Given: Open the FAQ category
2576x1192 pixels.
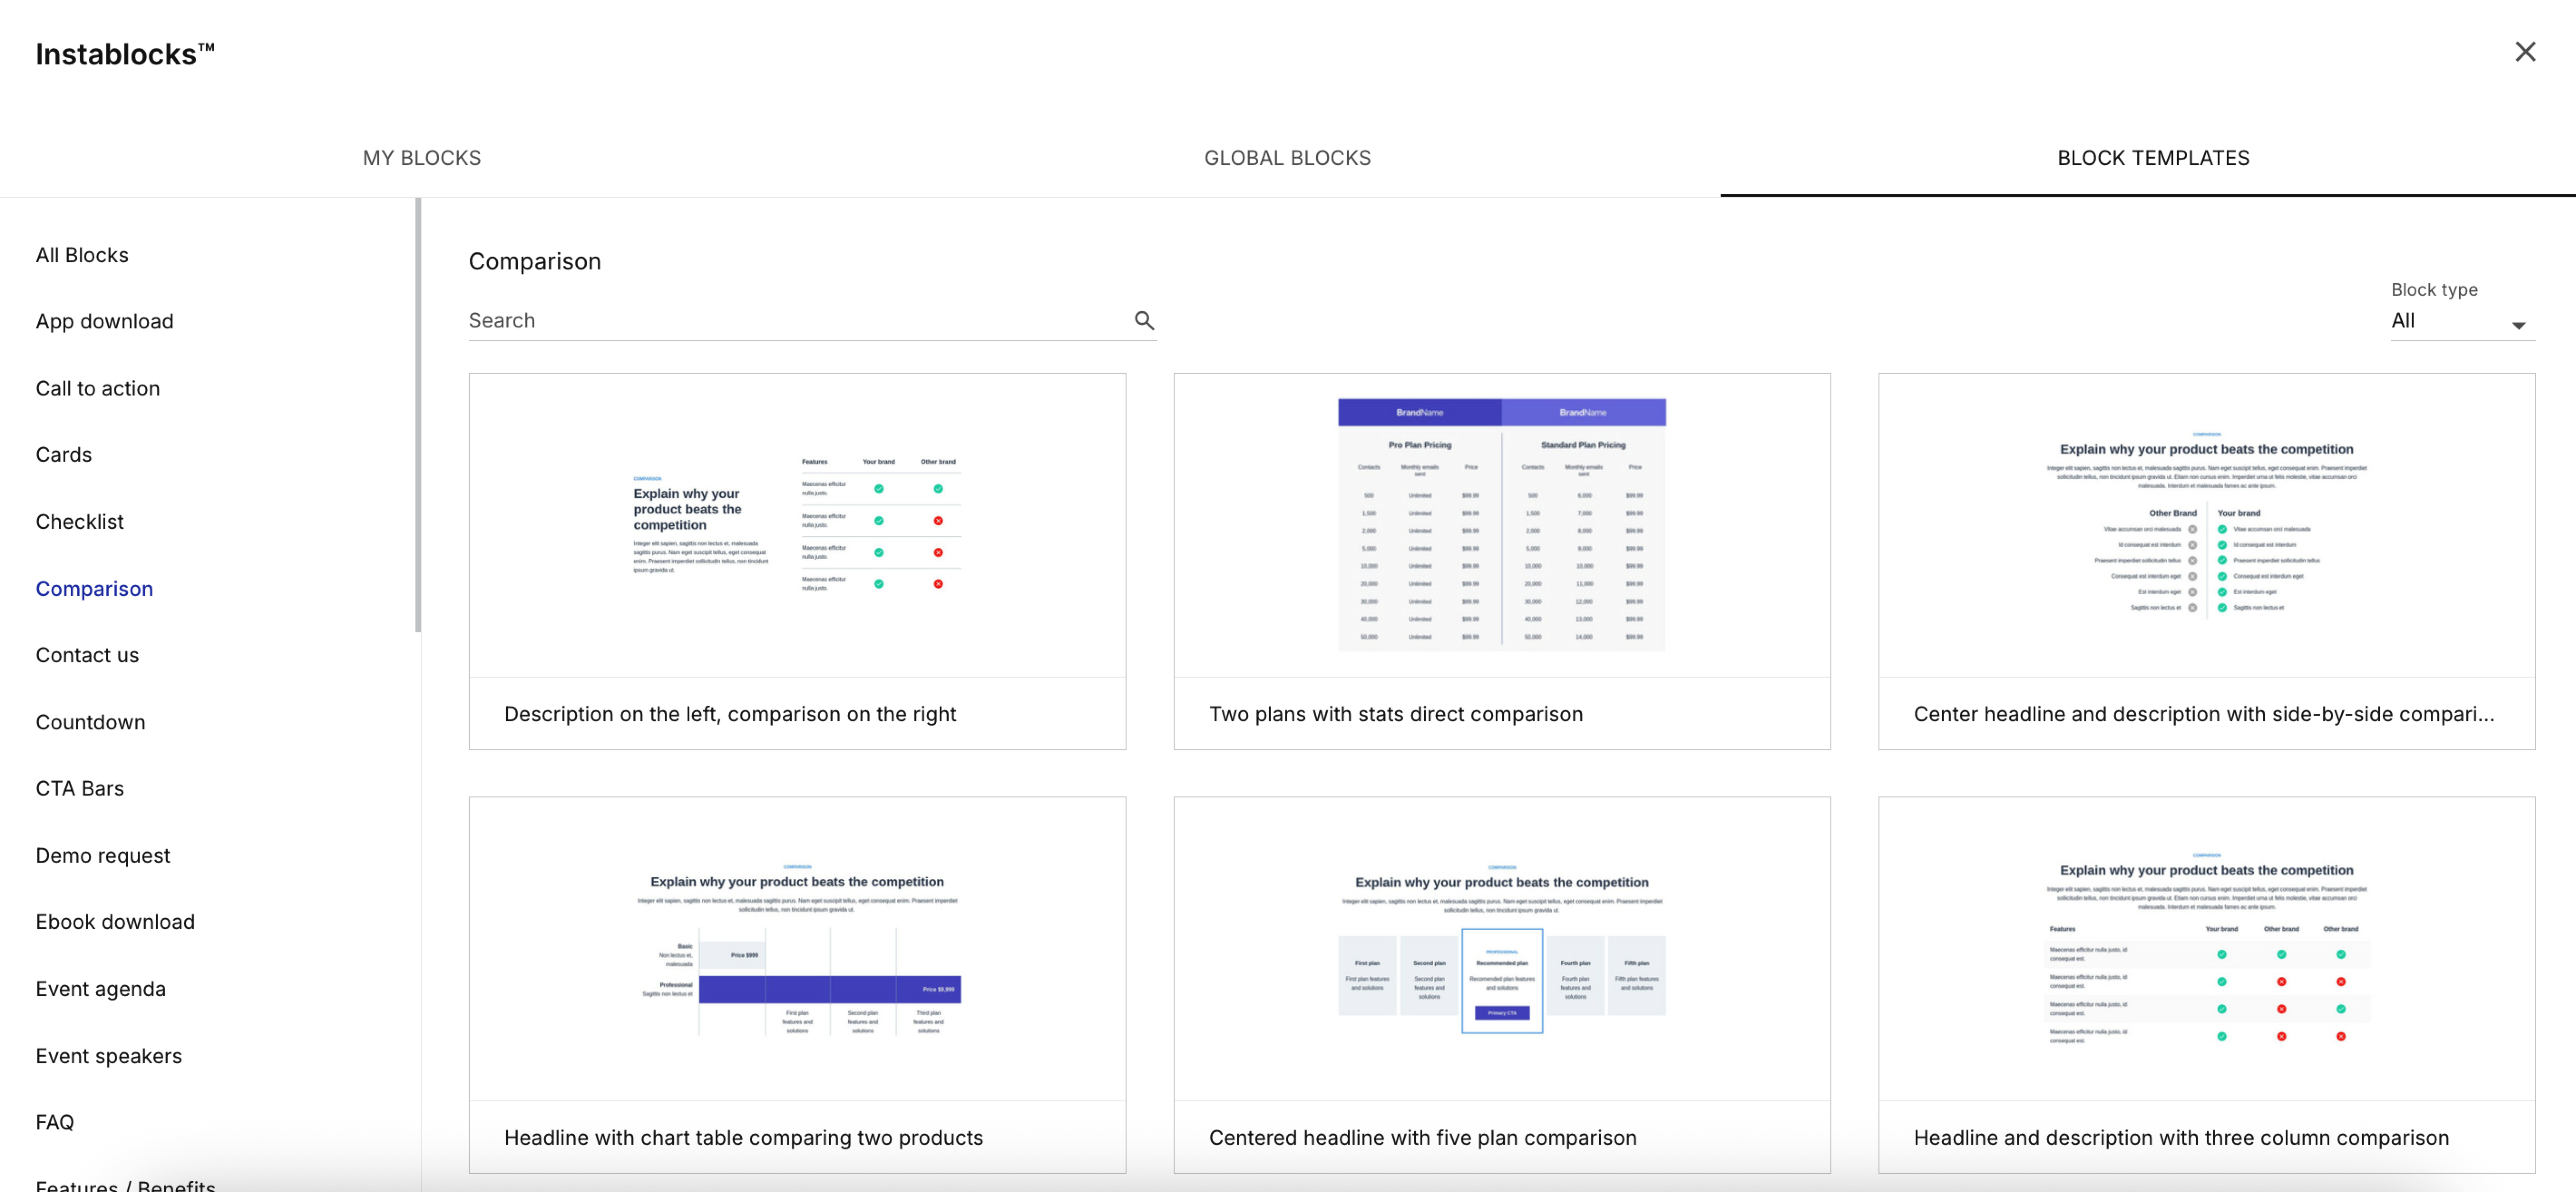Looking at the screenshot, I should 55,1122.
